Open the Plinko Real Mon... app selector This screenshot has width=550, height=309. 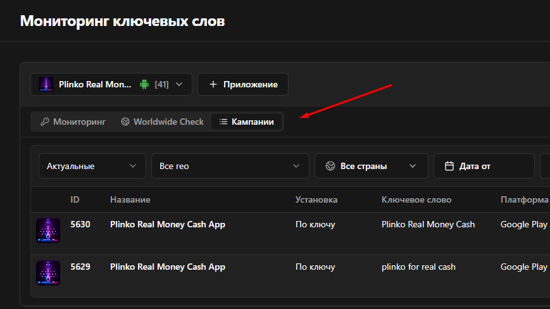(111, 84)
